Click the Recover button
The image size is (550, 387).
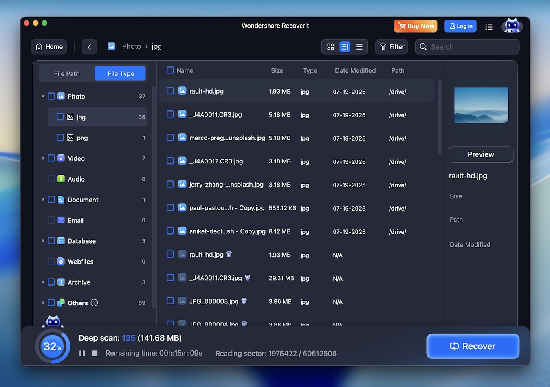click(473, 346)
